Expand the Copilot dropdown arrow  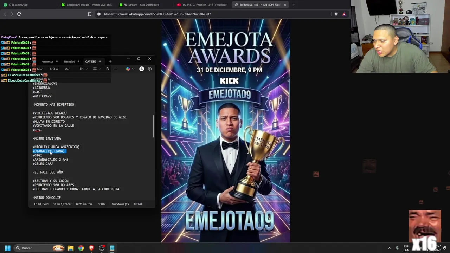(133, 69)
